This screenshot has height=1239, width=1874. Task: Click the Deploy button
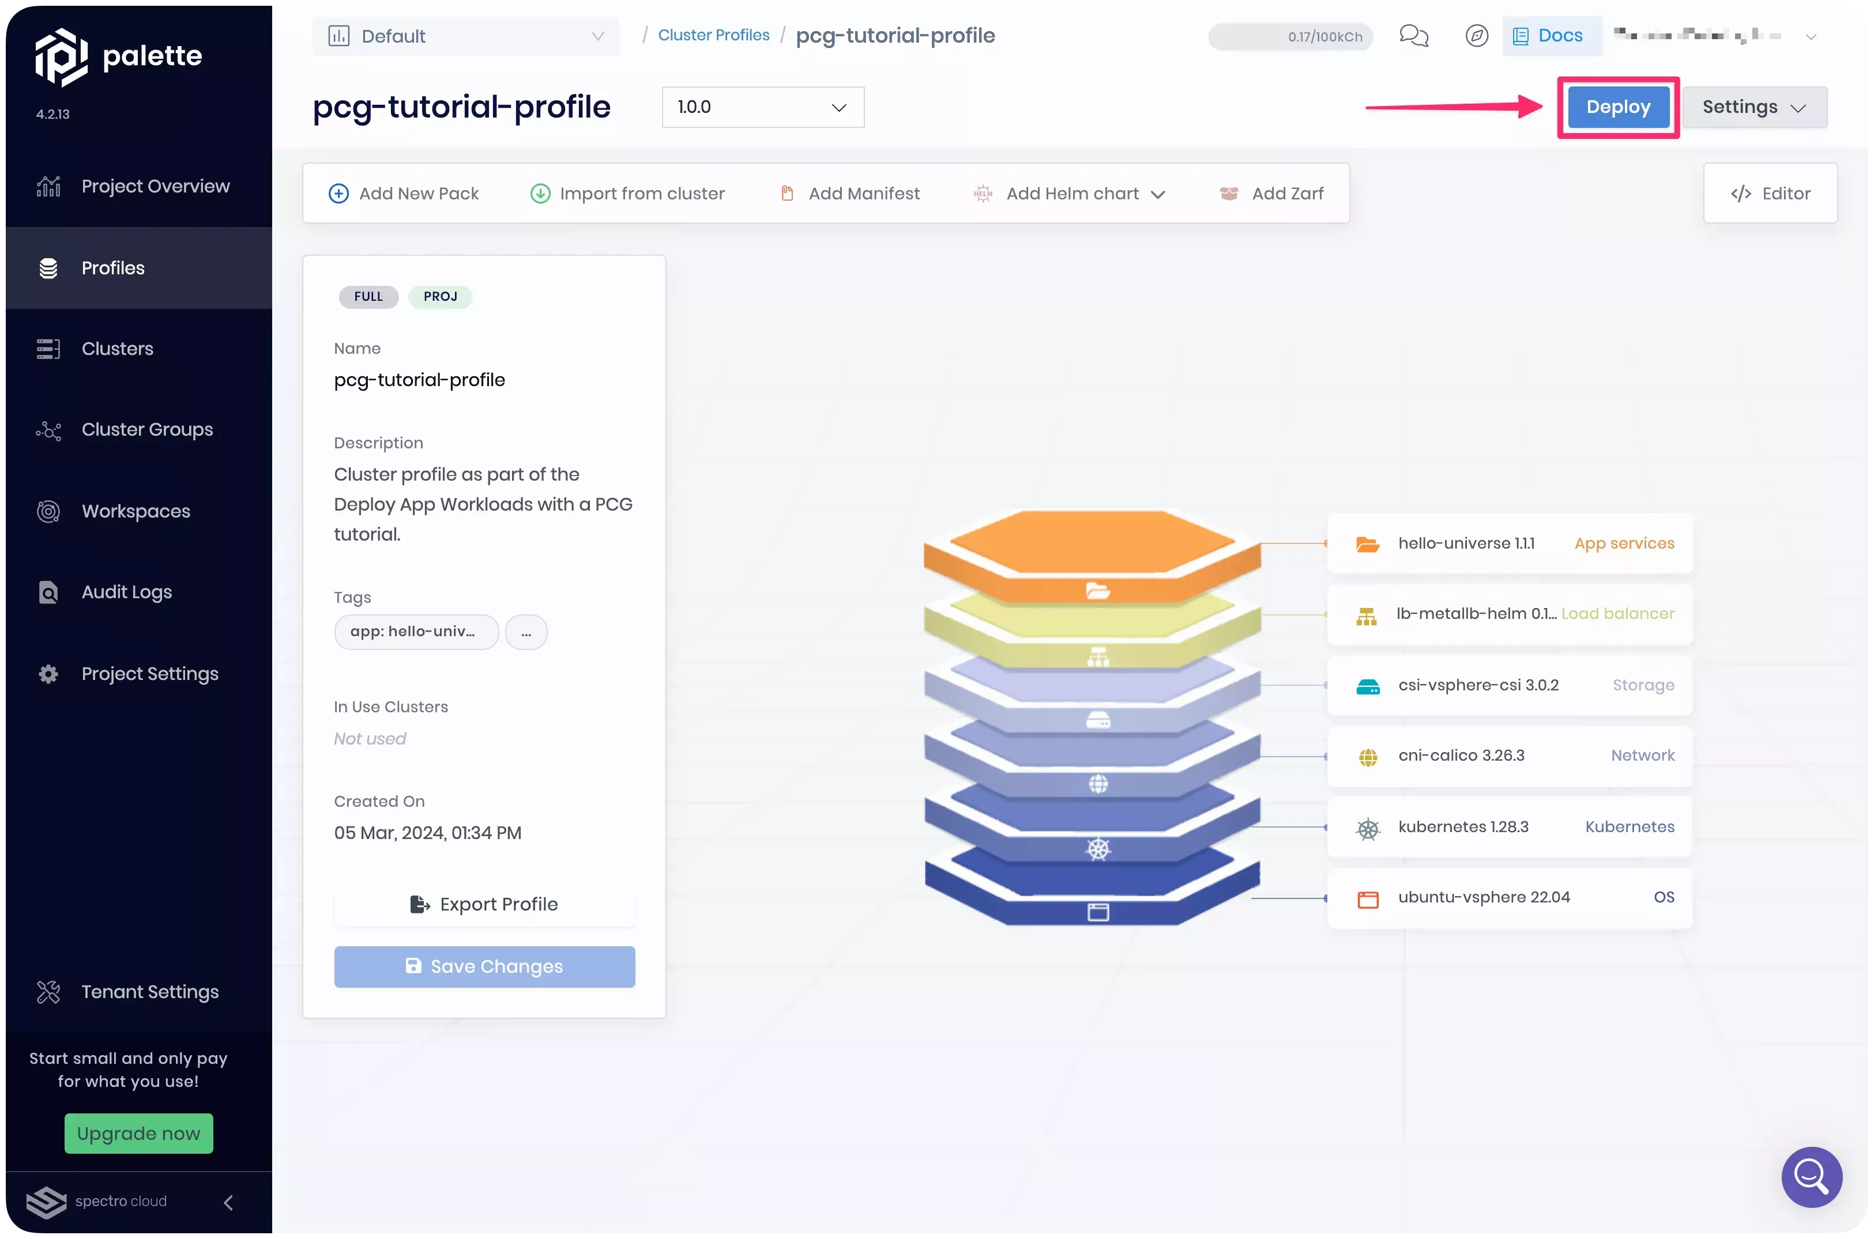tap(1617, 107)
